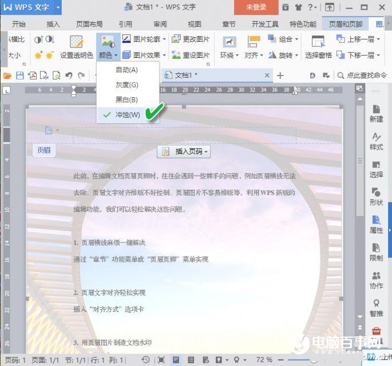Open the Restrict (限制) sidebar panel
The width and height of the screenshot is (392, 366).
376,252
